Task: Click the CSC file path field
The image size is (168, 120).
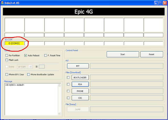Action: (x=127, y=98)
